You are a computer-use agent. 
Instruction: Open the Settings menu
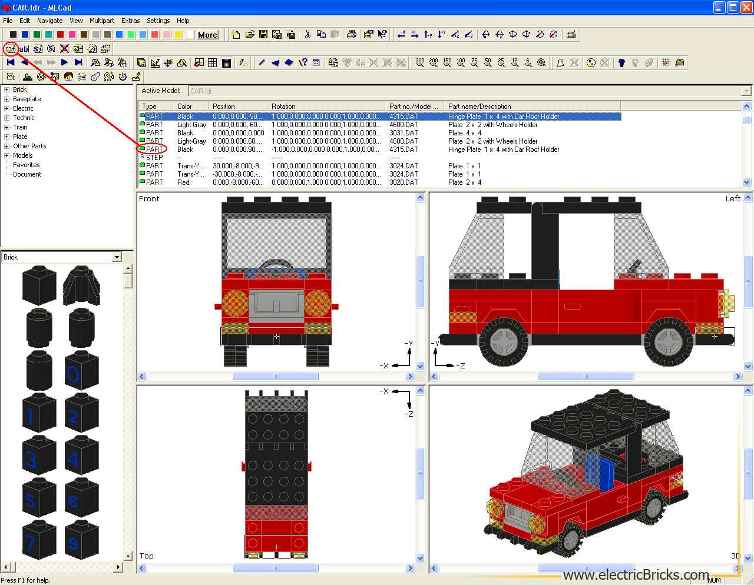(x=158, y=21)
